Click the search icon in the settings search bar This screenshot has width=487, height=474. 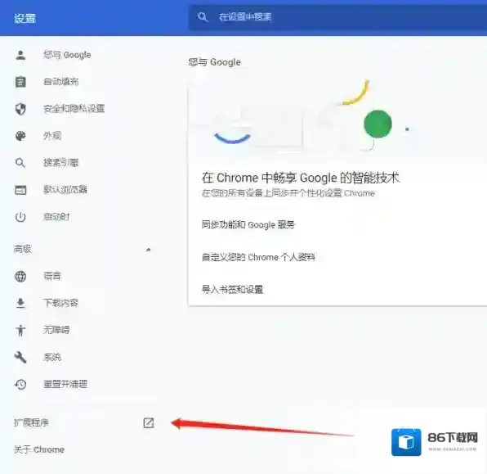click(202, 17)
